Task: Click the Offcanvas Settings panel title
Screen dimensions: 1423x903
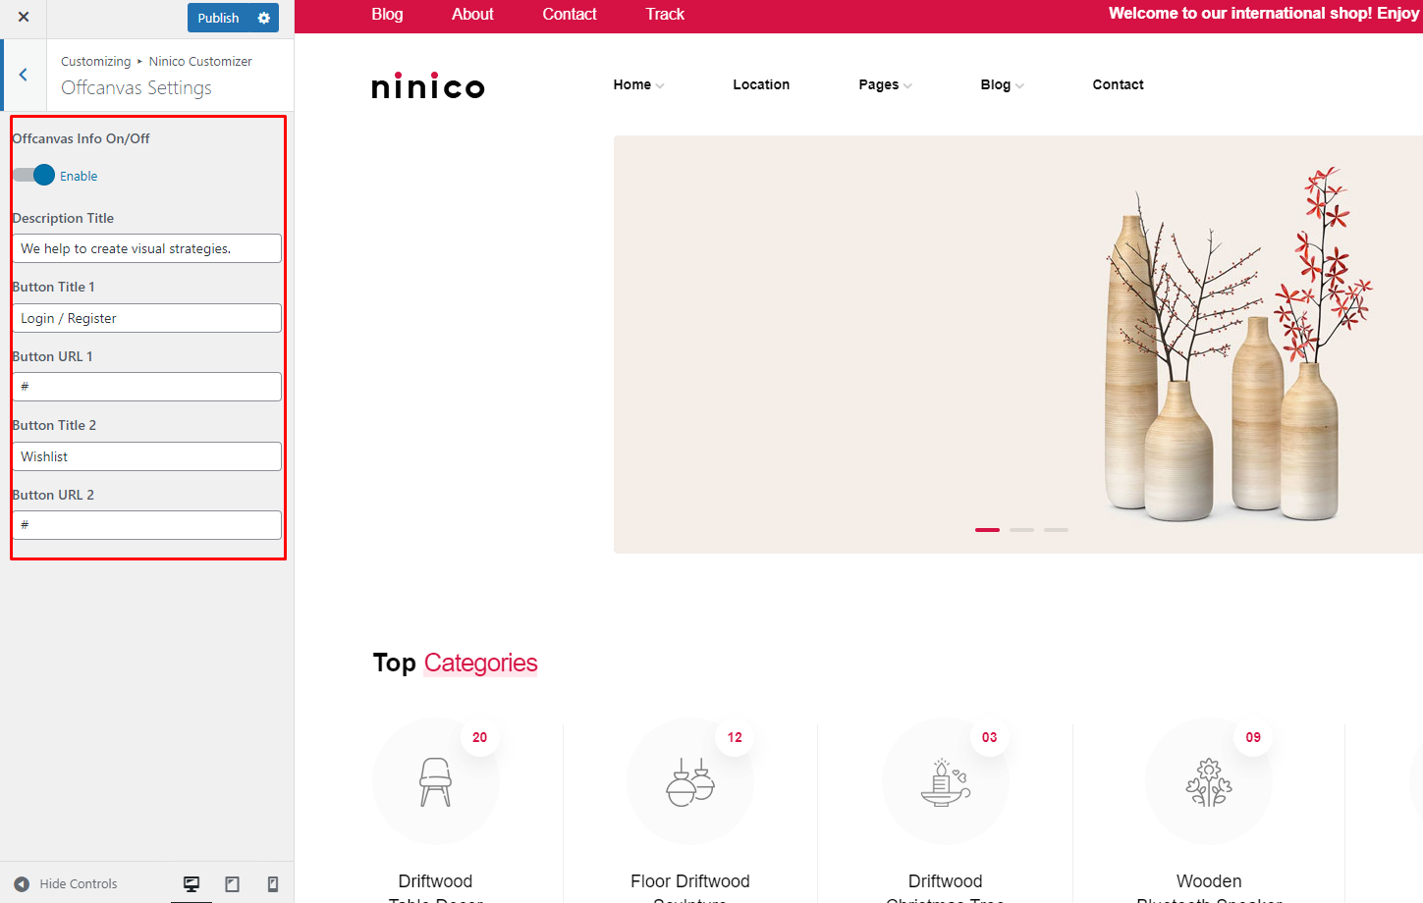Action: [137, 87]
